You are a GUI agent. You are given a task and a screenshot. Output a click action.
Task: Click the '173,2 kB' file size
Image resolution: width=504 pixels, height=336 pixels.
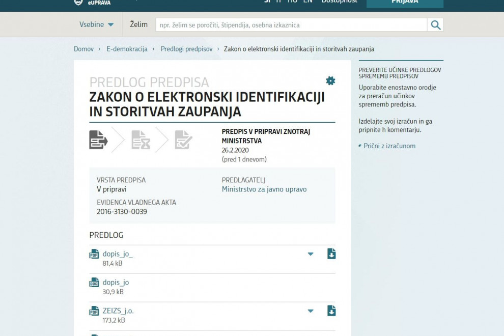coord(114,320)
